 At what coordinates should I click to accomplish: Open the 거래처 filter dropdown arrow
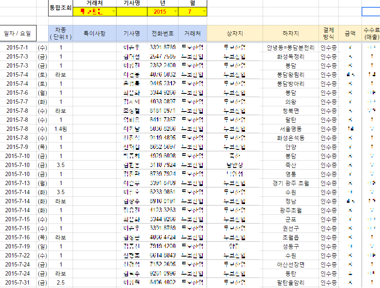click(113, 12)
